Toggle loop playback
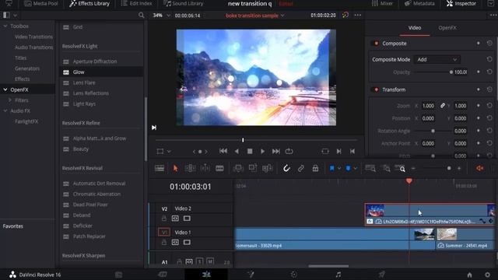This screenshot has height=280, width=498. pyautogui.click(x=289, y=152)
